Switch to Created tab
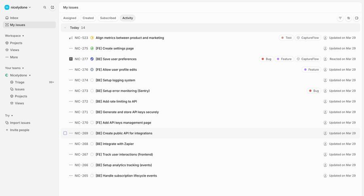This screenshot has width=364, height=196. (x=88, y=18)
